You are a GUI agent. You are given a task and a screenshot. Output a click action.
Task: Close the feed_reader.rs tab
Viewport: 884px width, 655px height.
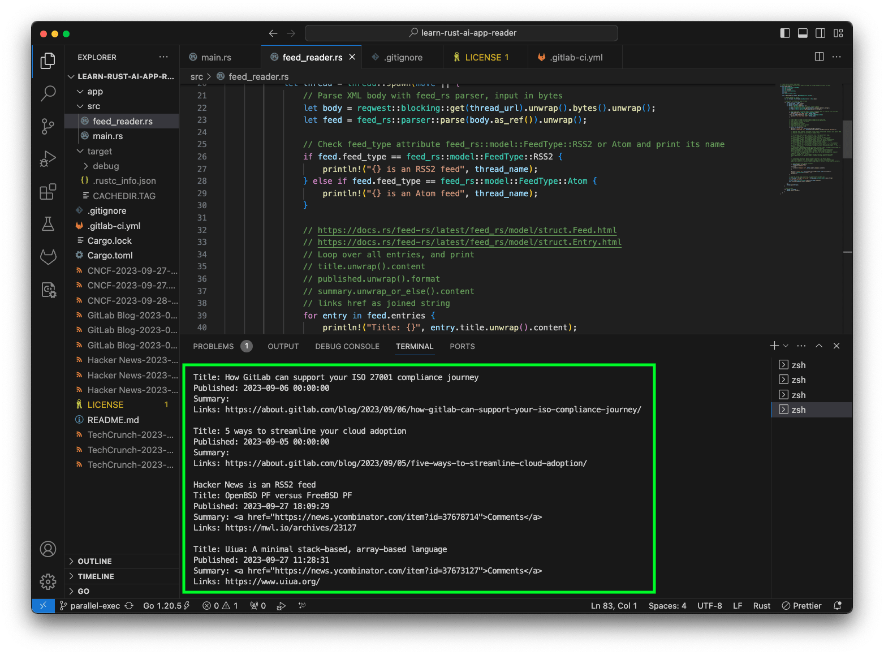point(352,57)
